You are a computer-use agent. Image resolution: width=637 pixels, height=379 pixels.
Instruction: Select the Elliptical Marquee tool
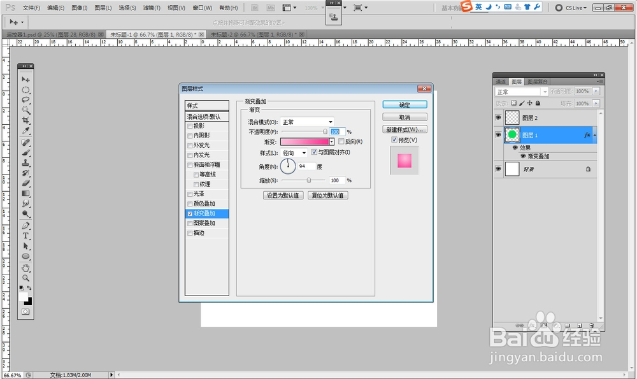click(25, 90)
